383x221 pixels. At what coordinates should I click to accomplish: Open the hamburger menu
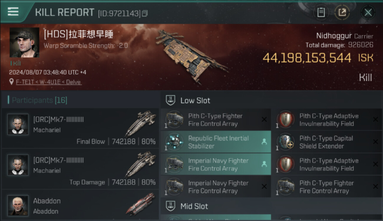pos(13,12)
